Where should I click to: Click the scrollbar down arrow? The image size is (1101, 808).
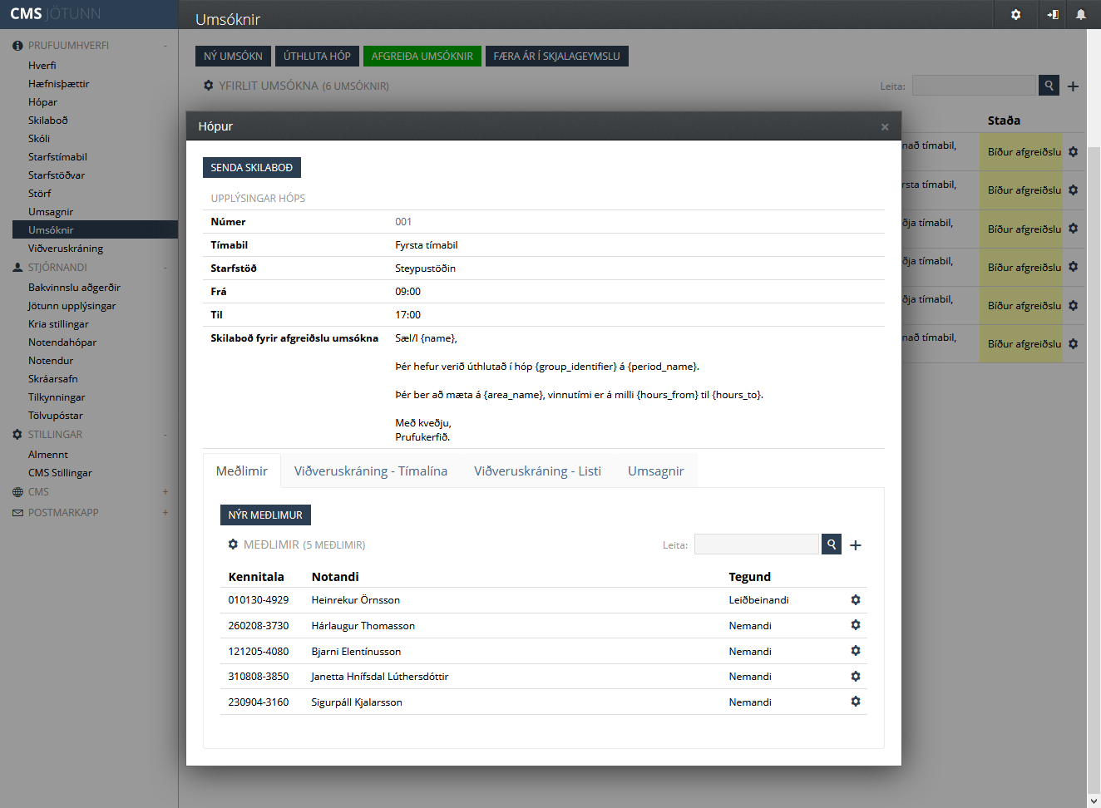(x=1094, y=801)
